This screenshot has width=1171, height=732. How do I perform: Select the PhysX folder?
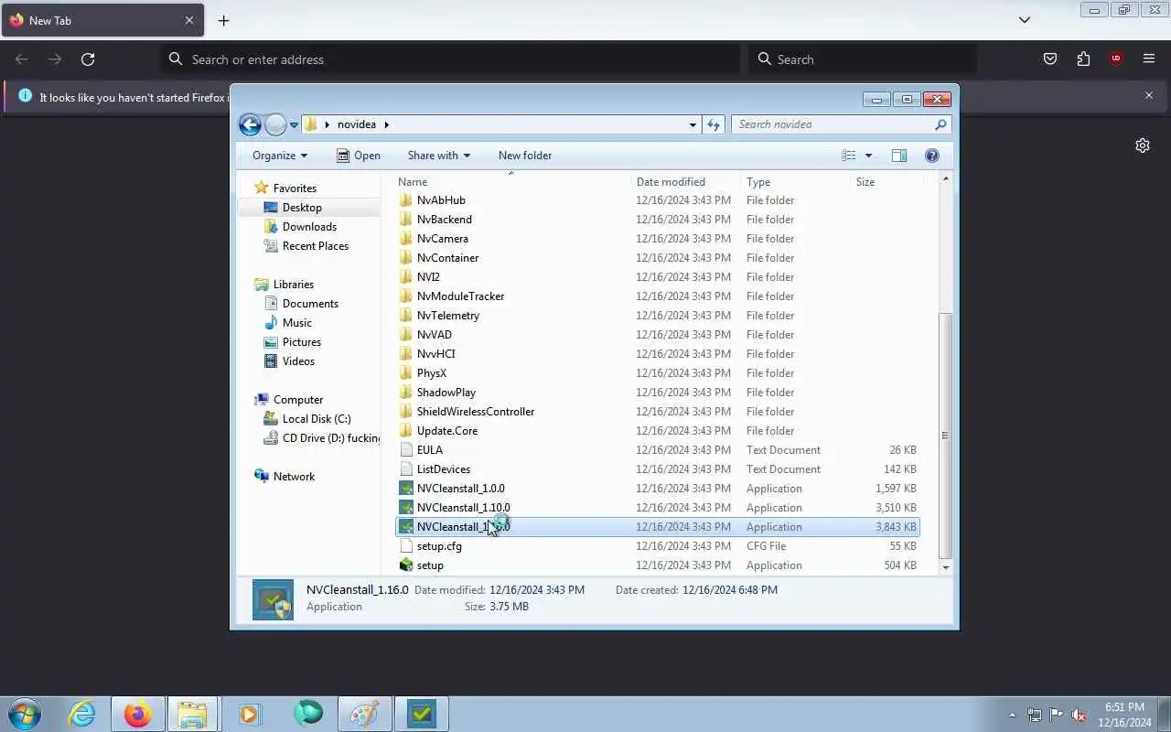(x=431, y=373)
